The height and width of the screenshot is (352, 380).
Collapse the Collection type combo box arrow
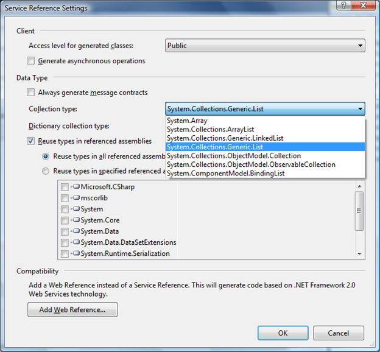360,110
